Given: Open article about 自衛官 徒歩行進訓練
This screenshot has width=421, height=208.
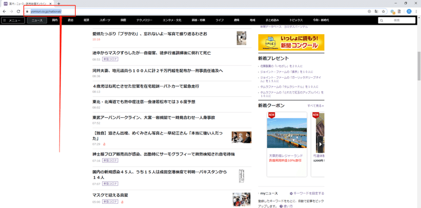Looking at the screenshot, I should pyautogui.click(x=152, y=53).
